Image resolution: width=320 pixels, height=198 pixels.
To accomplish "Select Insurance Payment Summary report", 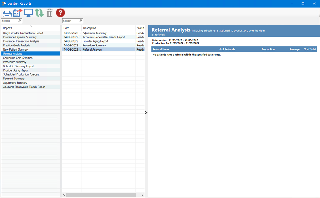I will point(20,37).
